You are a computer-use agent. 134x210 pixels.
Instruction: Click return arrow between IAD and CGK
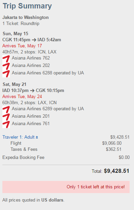click(x=32, y=91)
